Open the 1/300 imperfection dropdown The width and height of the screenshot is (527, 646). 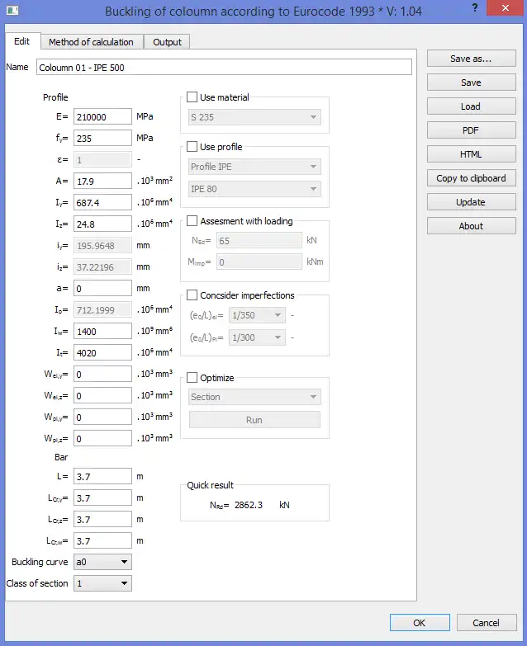tap(257, 337)
